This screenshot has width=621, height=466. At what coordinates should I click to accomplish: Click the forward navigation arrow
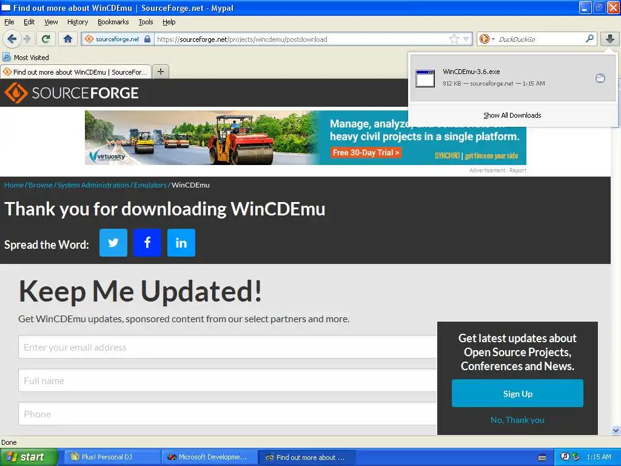[27, 39]
